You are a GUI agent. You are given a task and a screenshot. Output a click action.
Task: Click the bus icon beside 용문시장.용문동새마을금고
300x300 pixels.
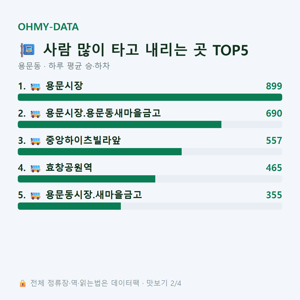pos(35,114)
